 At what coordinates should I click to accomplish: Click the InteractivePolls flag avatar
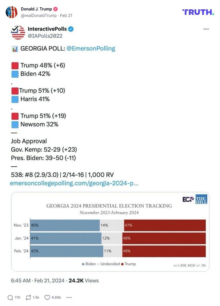click(18, 32)
